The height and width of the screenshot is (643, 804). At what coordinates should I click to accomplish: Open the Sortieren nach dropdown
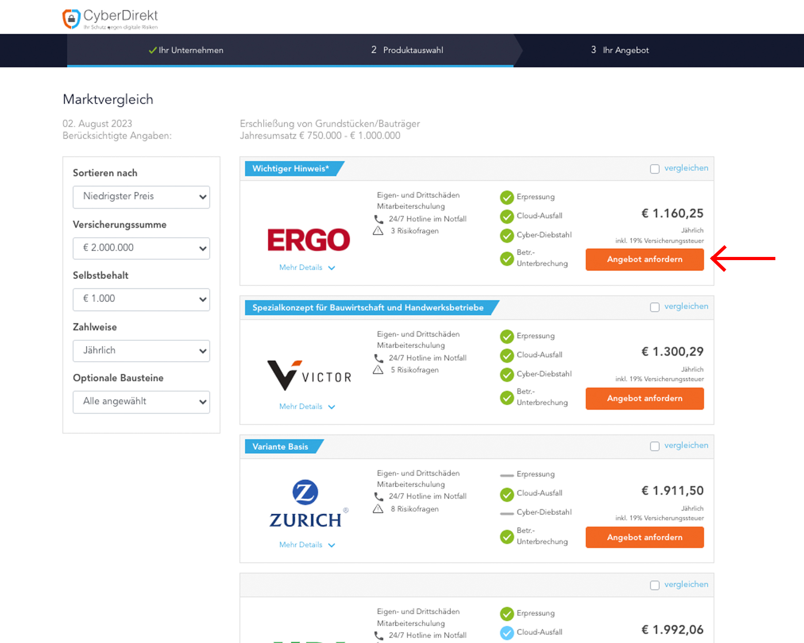pos(141,197)
